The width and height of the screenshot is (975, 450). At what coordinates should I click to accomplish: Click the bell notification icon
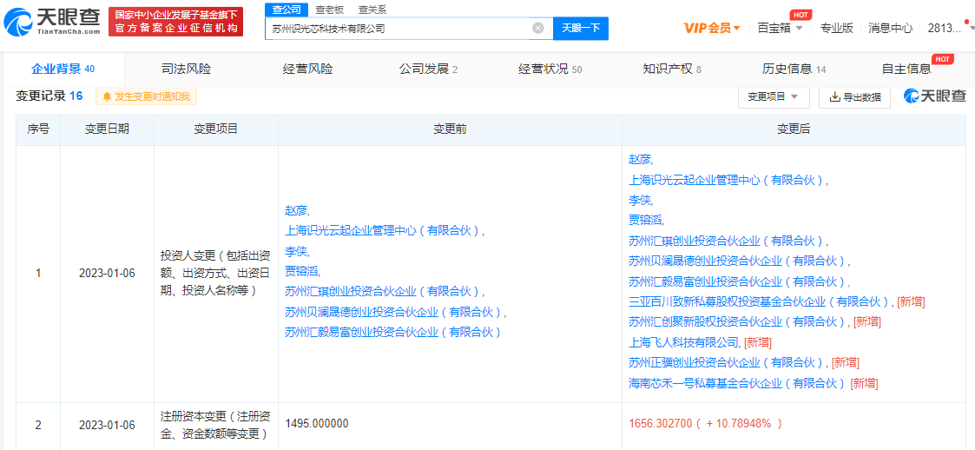(x=107, y=96)
